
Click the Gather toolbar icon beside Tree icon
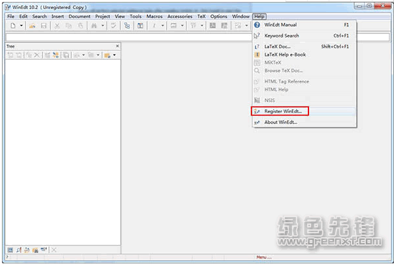[140, 25]
